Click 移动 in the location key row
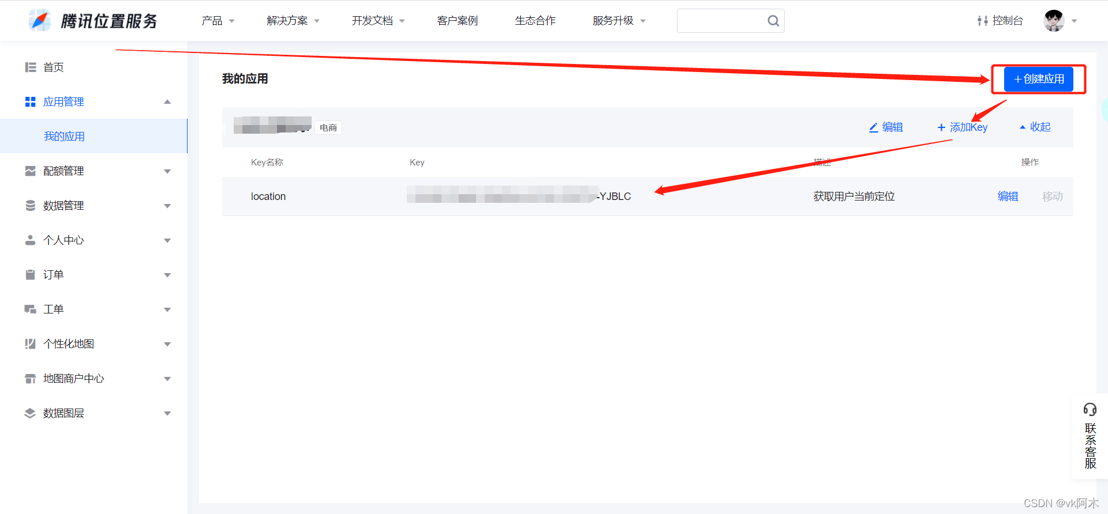1108x514 pixels. point(1053,196)
